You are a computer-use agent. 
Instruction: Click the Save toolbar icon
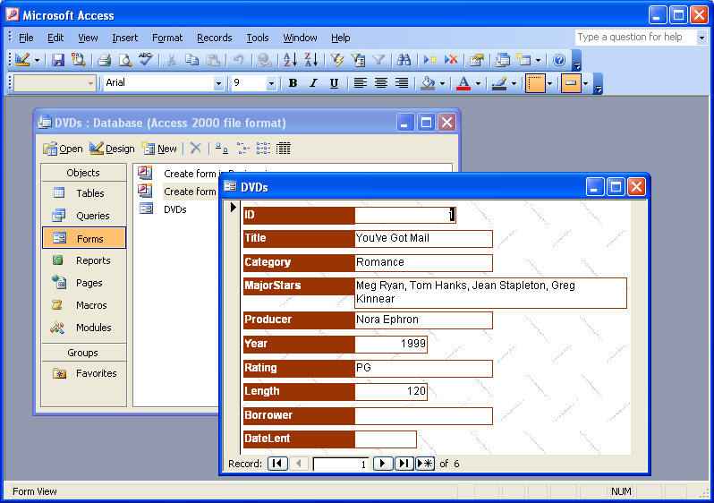point(58,60)
